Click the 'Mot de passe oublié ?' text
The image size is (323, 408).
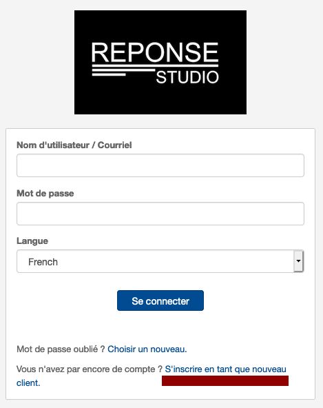coord(61,349)
